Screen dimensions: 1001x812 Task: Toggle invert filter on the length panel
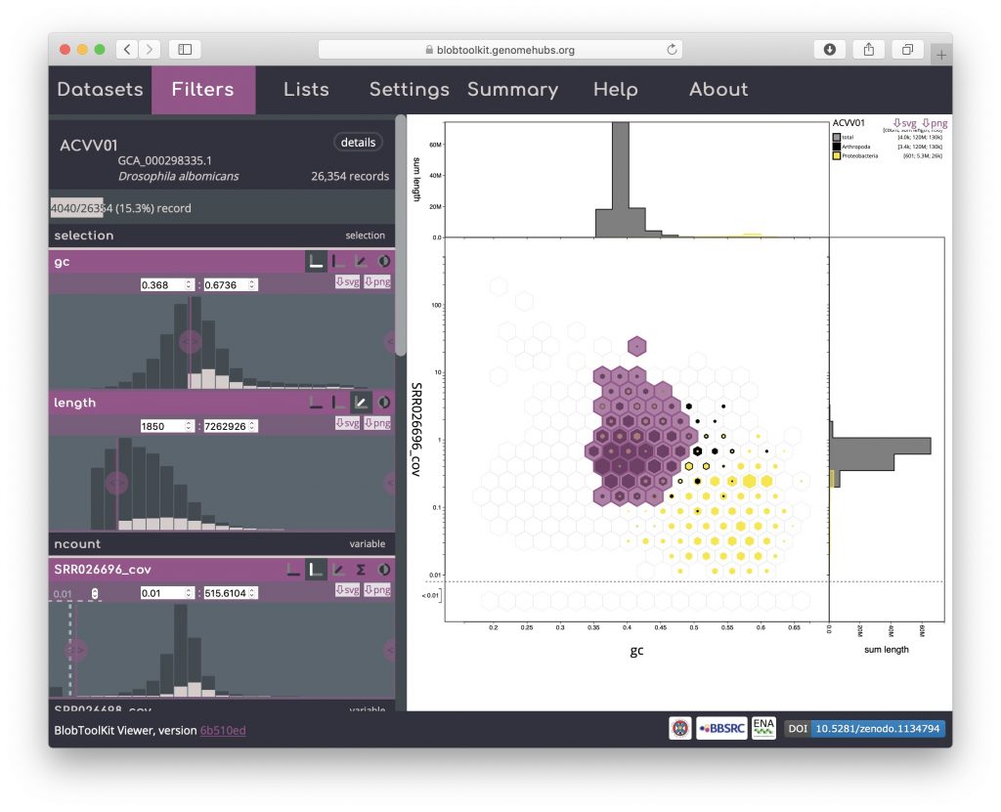click(x=383, y=402)
